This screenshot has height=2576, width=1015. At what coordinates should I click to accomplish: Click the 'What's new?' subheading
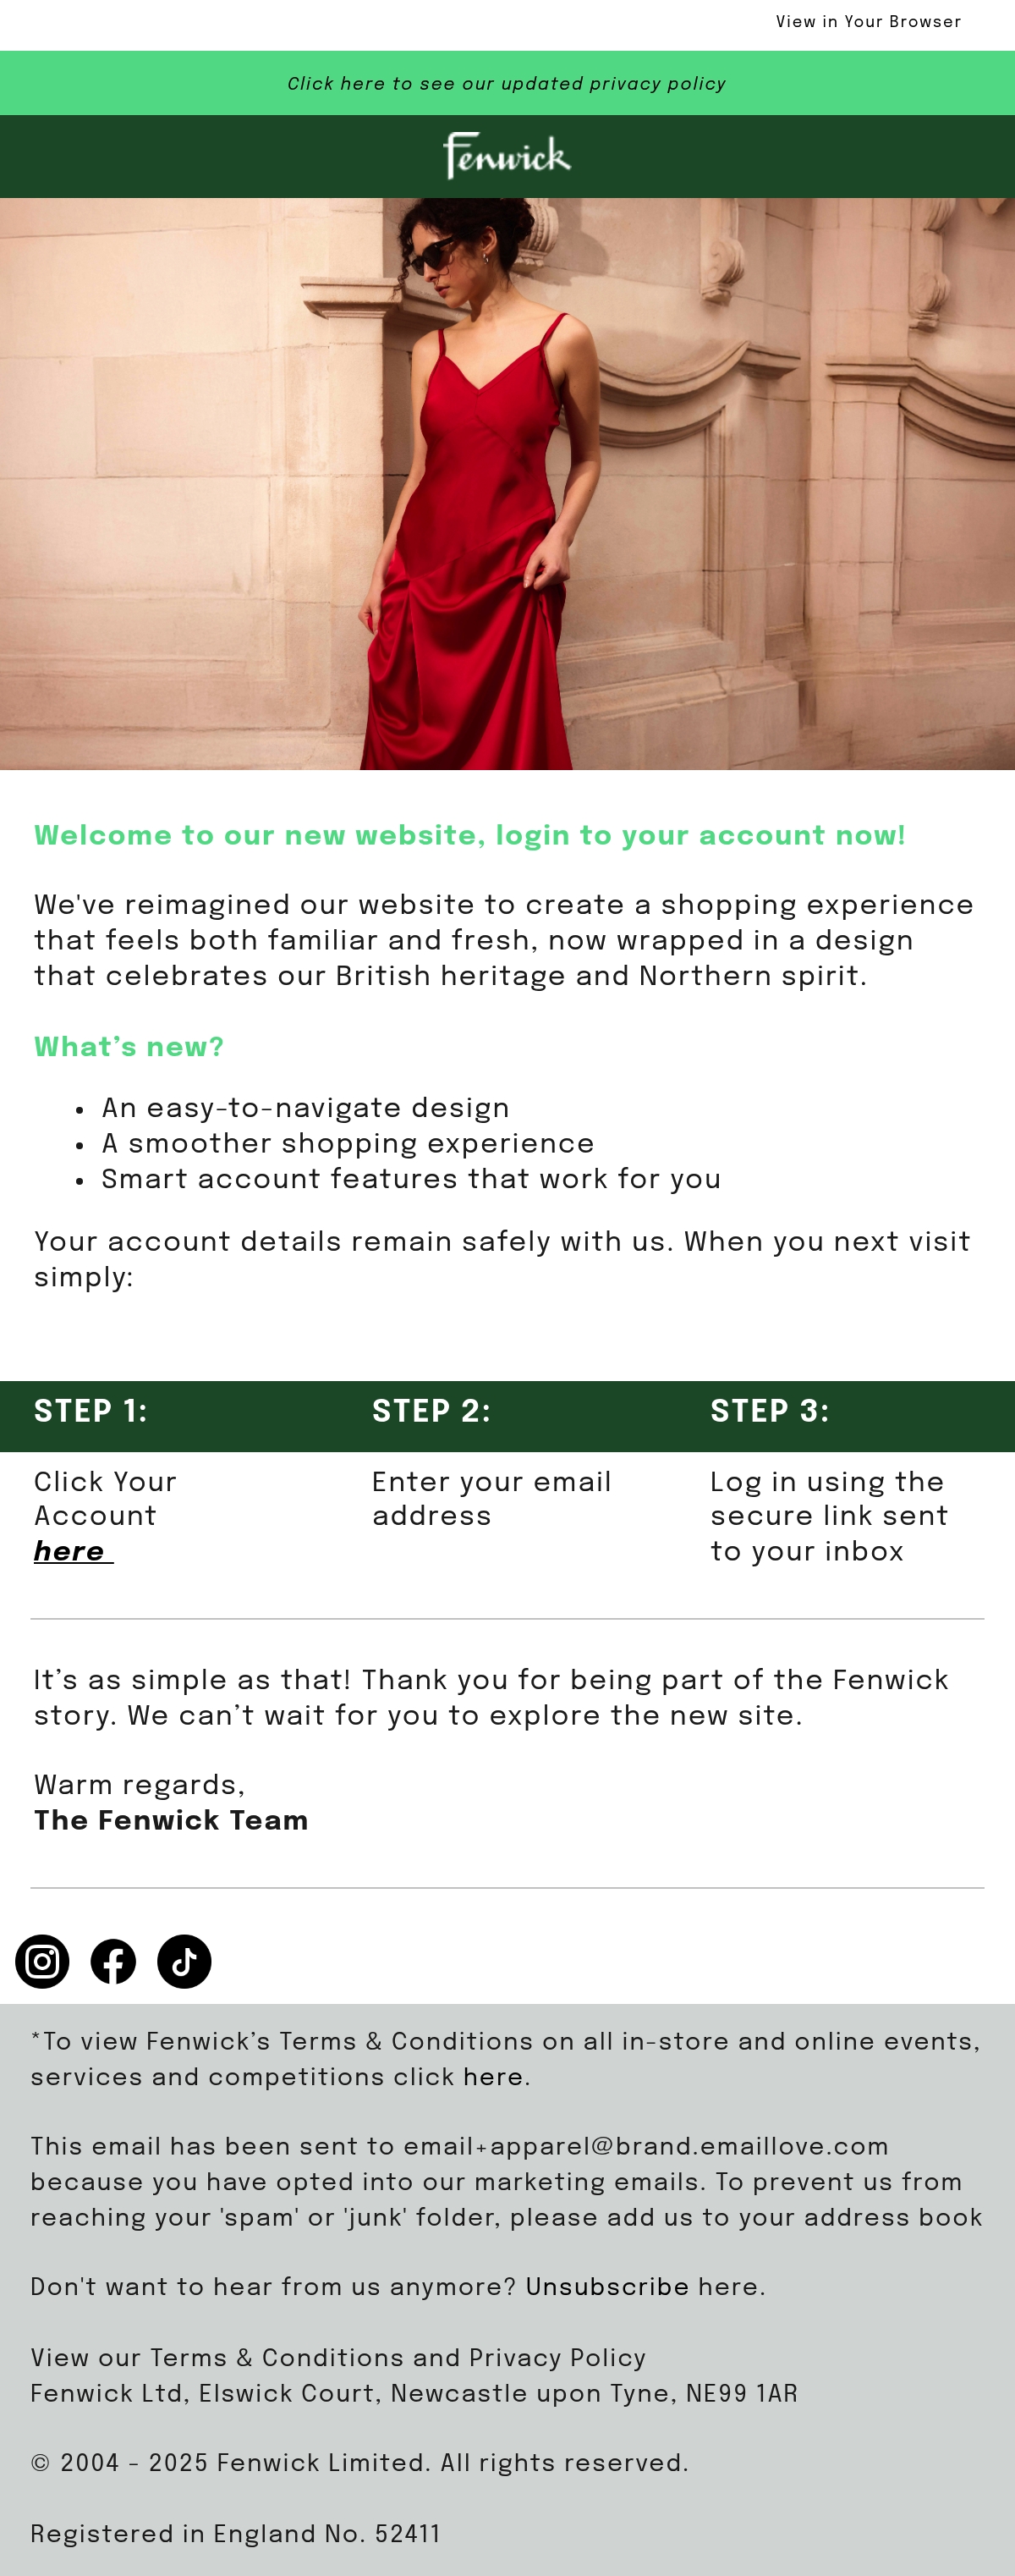[x=129, y=1047]
